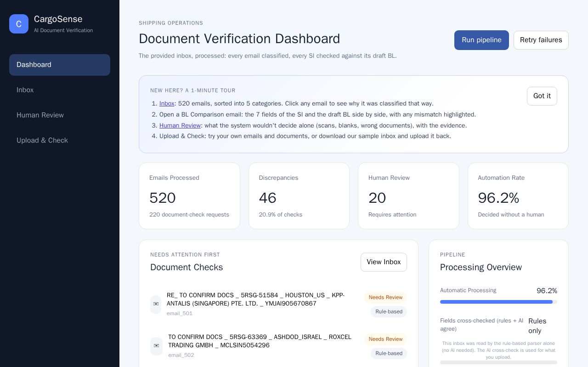Image resolution: width=588 pixels, height=367 pixels.
Task: Click the Emails Processed 520 card
Action: [189, 196]
